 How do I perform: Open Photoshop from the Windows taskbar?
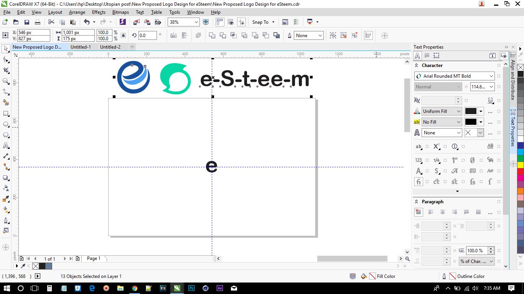(191, 288)
